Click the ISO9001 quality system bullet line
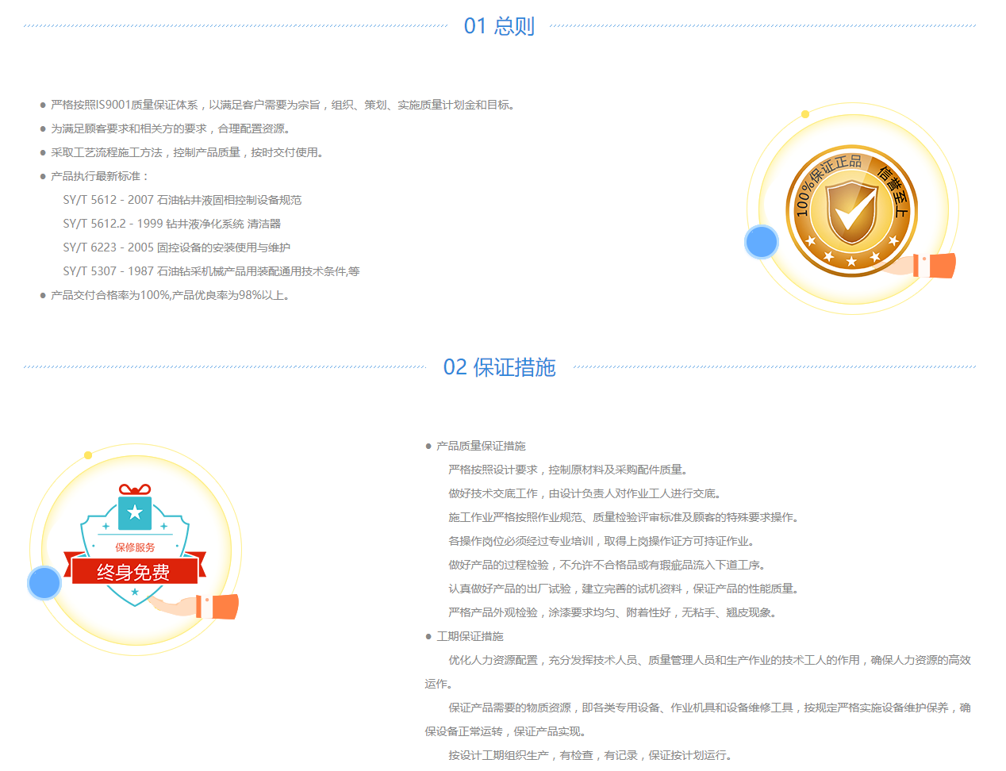Viewport: 1006px width, 771px height. pyautogui.click(x=284, y=105)
